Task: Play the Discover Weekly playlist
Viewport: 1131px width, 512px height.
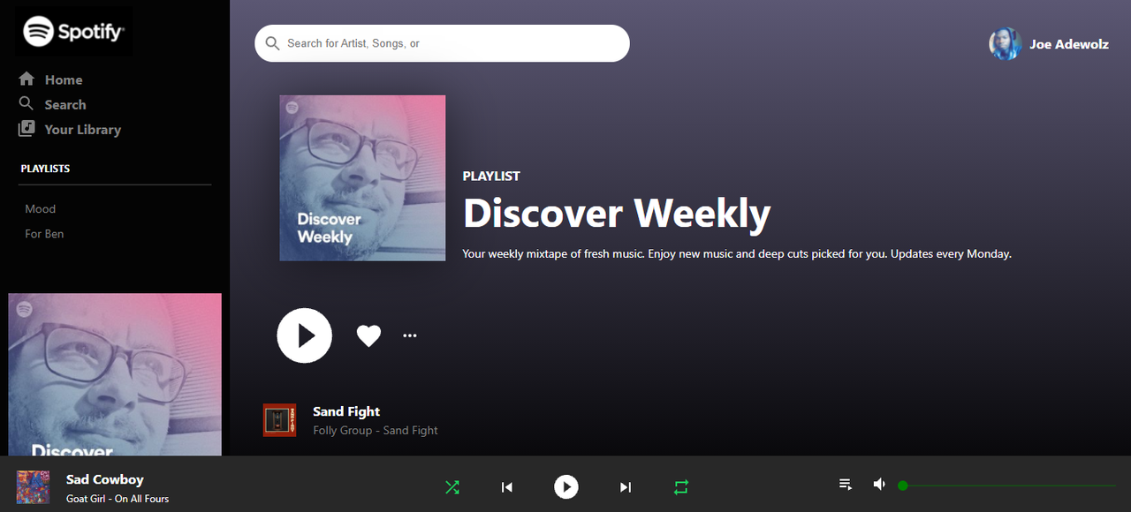Action: [x=305, y=335]
